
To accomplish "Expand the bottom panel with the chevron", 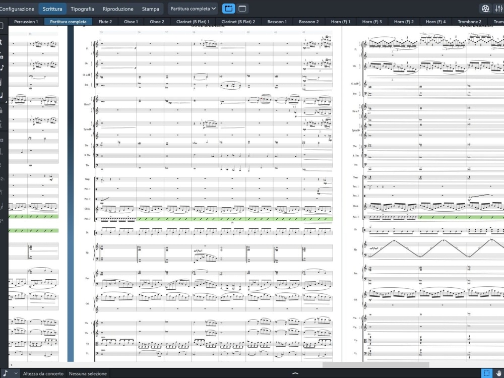I will coord(295,373).
